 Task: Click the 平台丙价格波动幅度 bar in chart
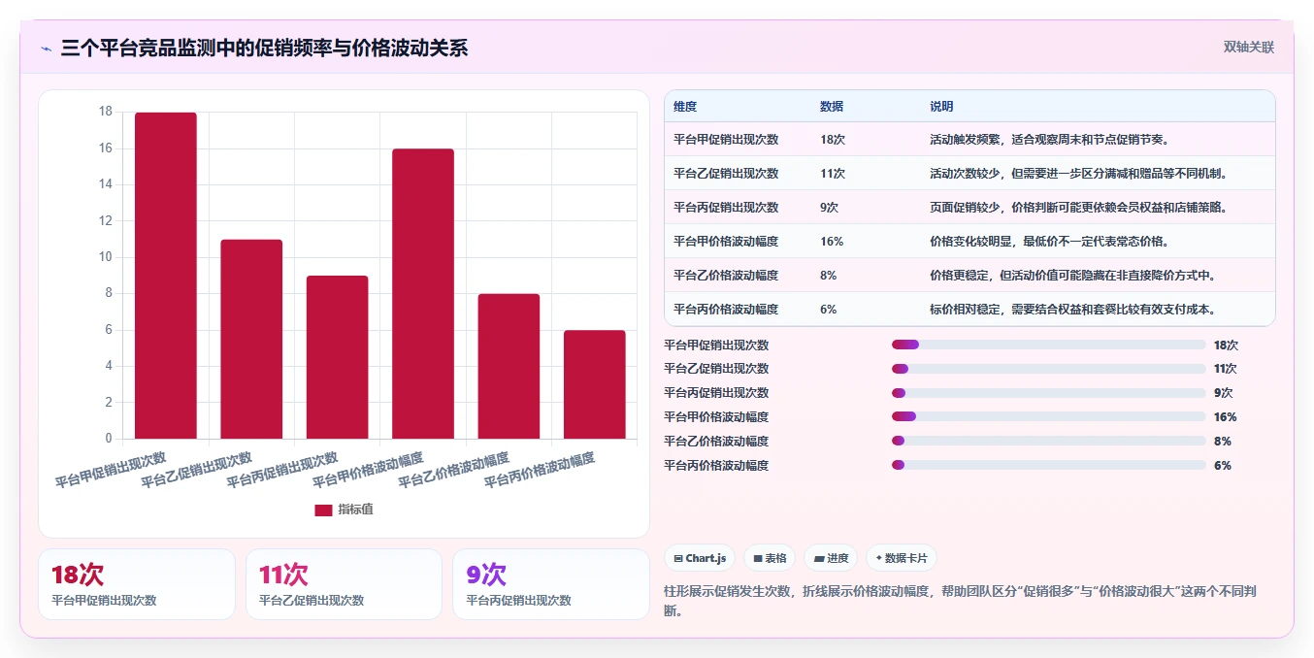[595, 384]
